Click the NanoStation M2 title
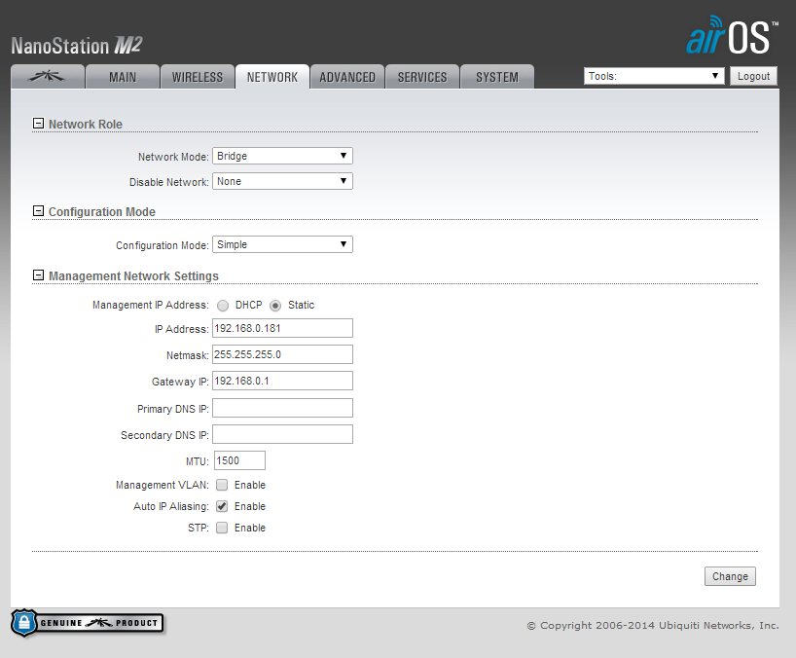Screen dimensions: 796x658 pyautogui.click(x=77, y=46)
